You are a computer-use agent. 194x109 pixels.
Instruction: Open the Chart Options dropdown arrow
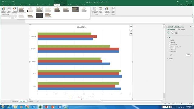tap(176, 29)
